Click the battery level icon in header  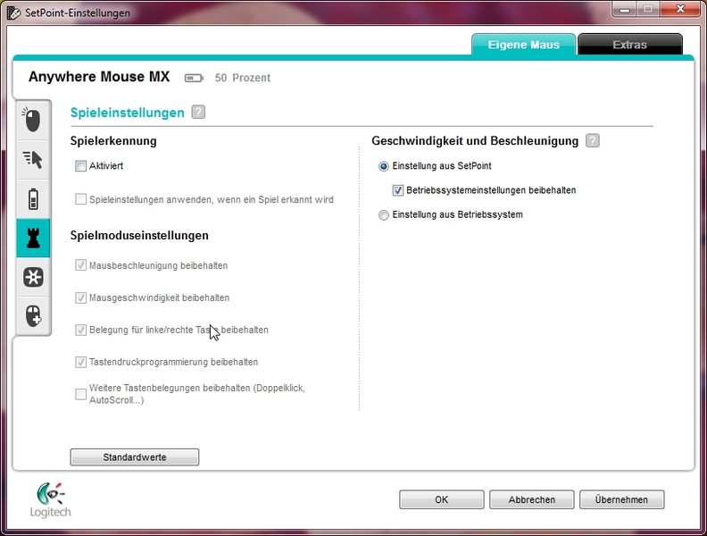click(194, 78)
